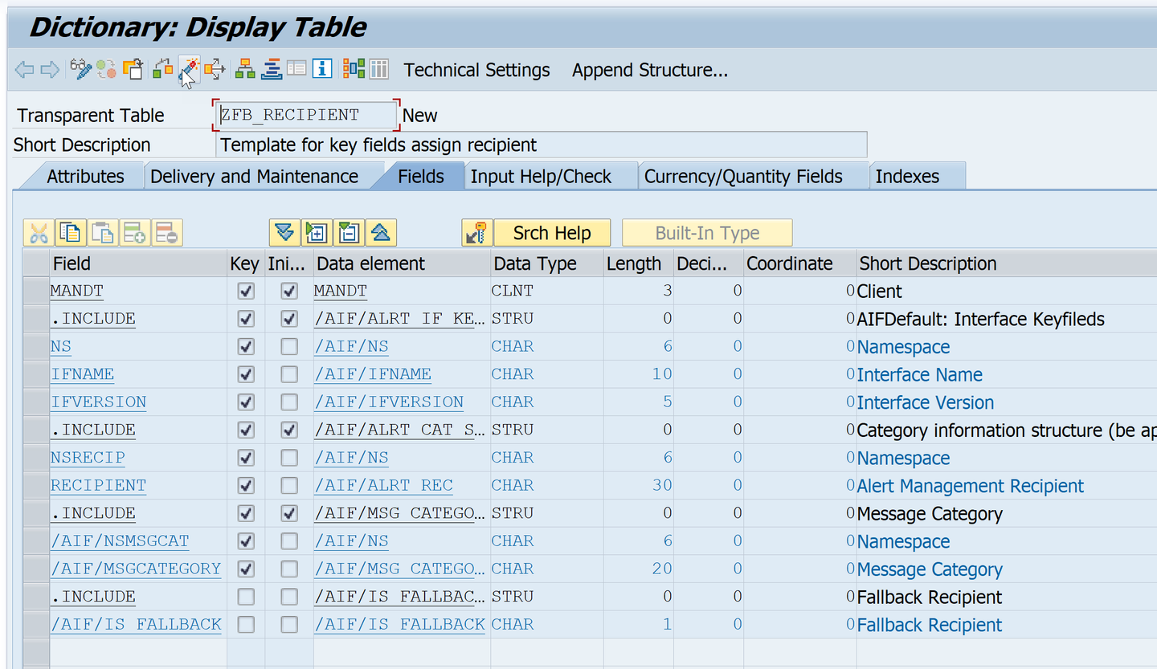The height and width of the screenshot is (669, 1157).
Task: Switch to the Attributes tab
Action: pos(85,177)
